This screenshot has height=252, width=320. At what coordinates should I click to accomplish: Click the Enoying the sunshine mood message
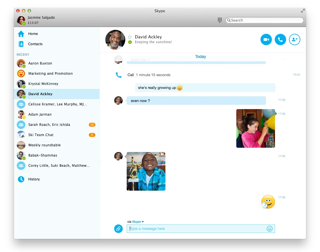pyautogui.click(x=153, y=42)
